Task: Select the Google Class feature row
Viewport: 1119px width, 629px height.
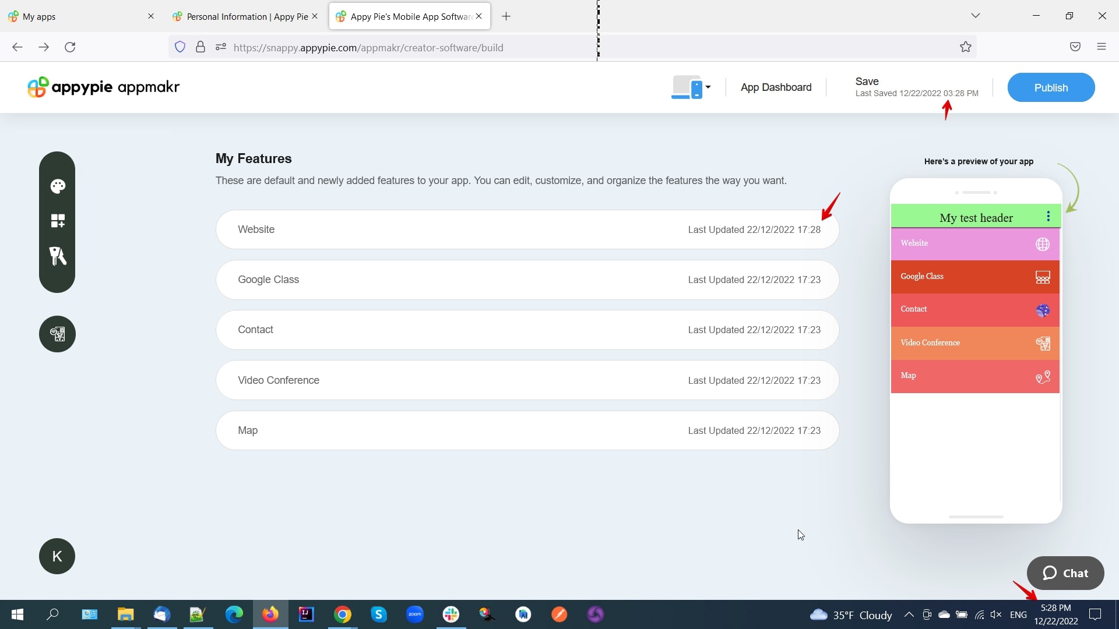Action: 527,280
